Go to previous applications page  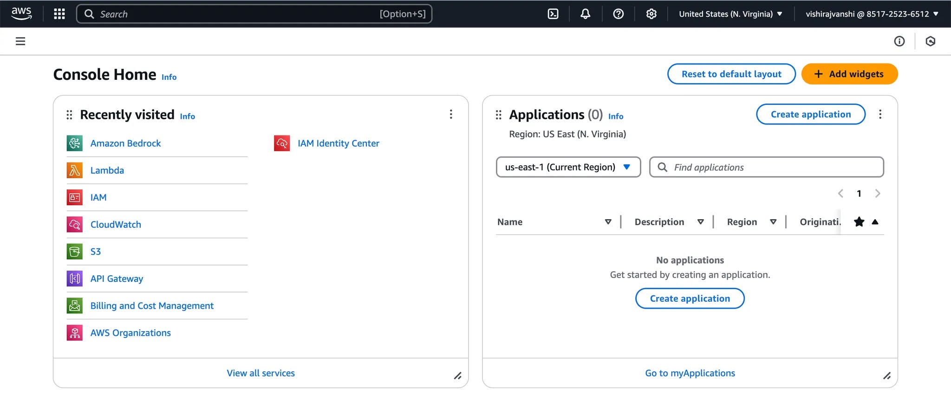pyautogui.click(x=840, y=194)
